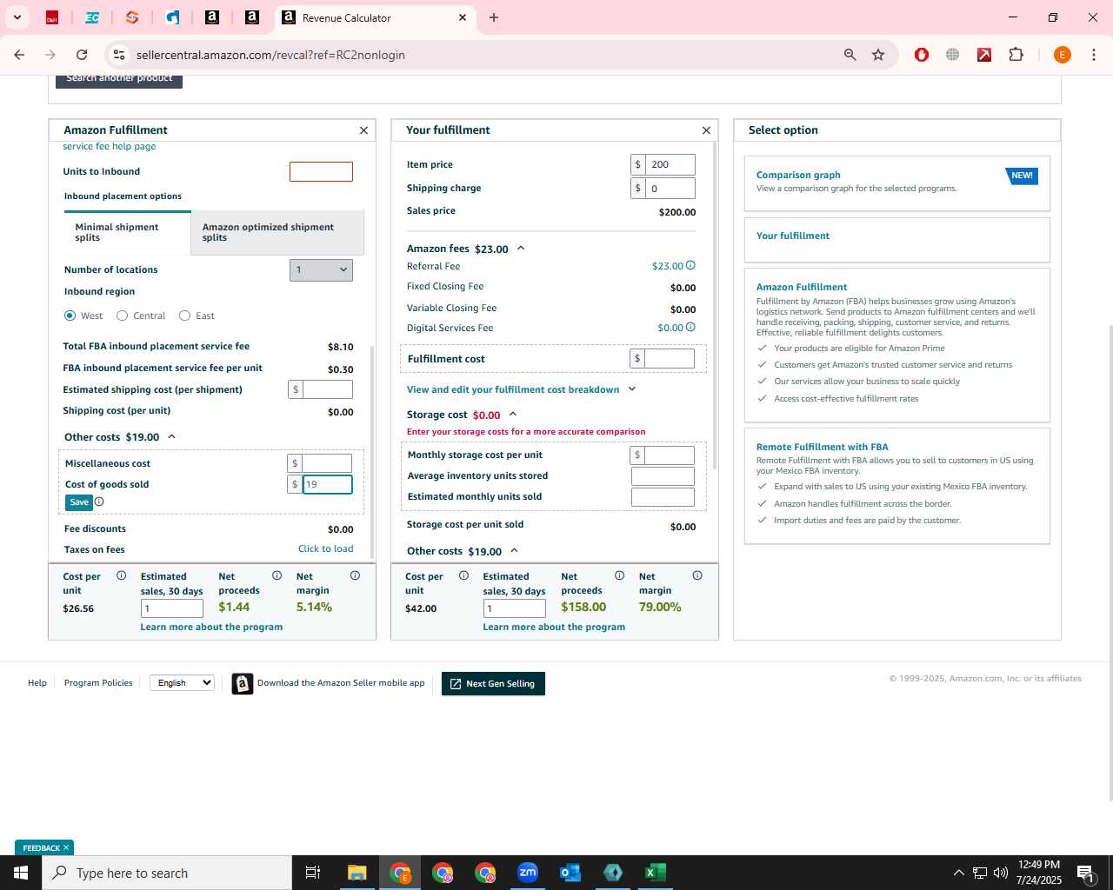Collapse Storage cost section
This screenshot has width=1113, height=890.
point(513,415)
